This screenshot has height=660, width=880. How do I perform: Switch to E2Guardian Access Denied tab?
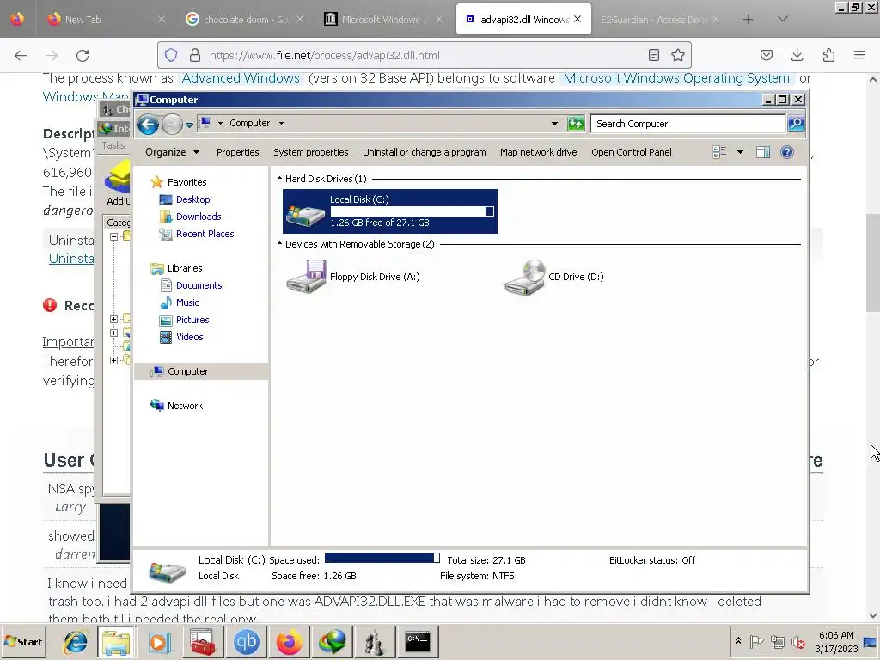pos(660,20)
